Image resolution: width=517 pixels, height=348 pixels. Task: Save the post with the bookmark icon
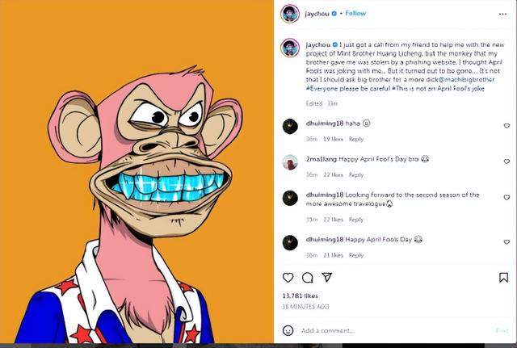(x=506, y=278)
